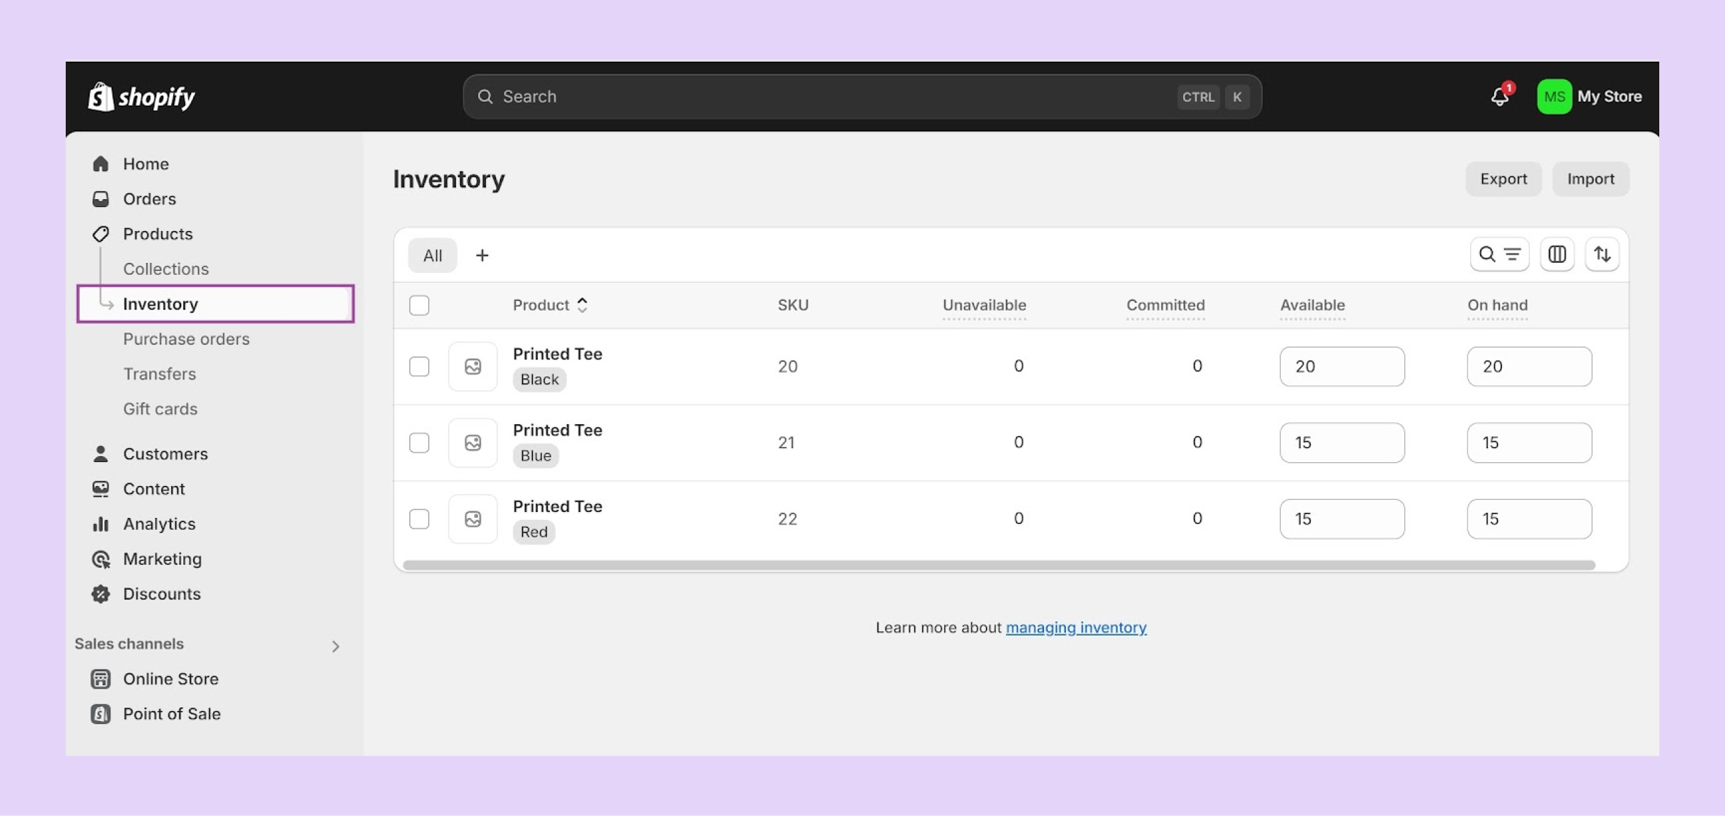Screen dimensions: 1725x816
Task: Click the Export button
Action: (x=1503, y=179)
